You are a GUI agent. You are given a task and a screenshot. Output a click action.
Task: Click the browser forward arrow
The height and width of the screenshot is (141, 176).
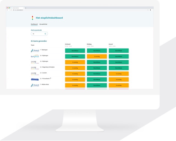click(9, 10)
